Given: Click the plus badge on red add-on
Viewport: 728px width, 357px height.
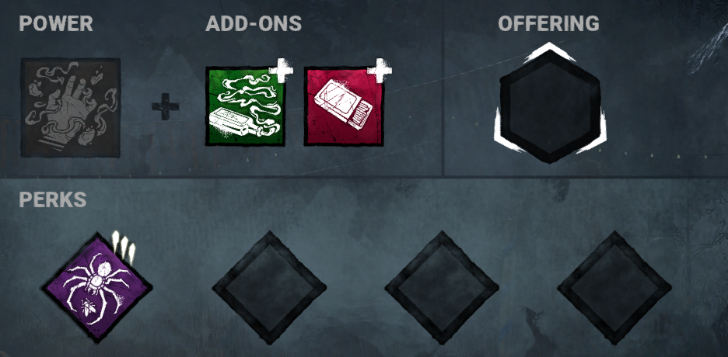Looking at the screenshot, I should pyautogui.click(x=380, y=71).
